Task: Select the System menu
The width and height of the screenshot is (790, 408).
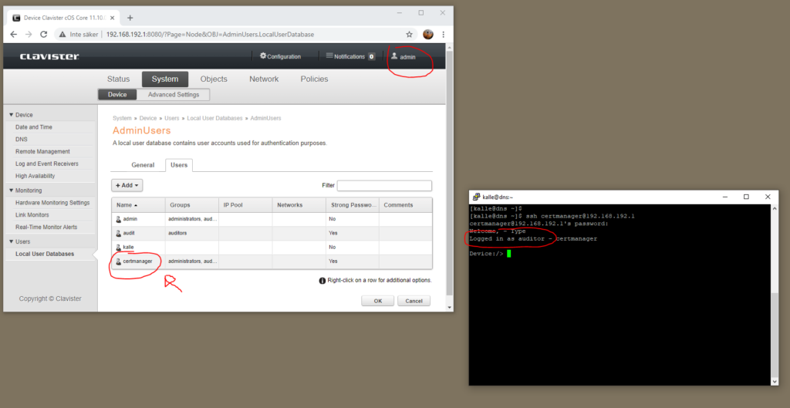Action: coord(165,79)
